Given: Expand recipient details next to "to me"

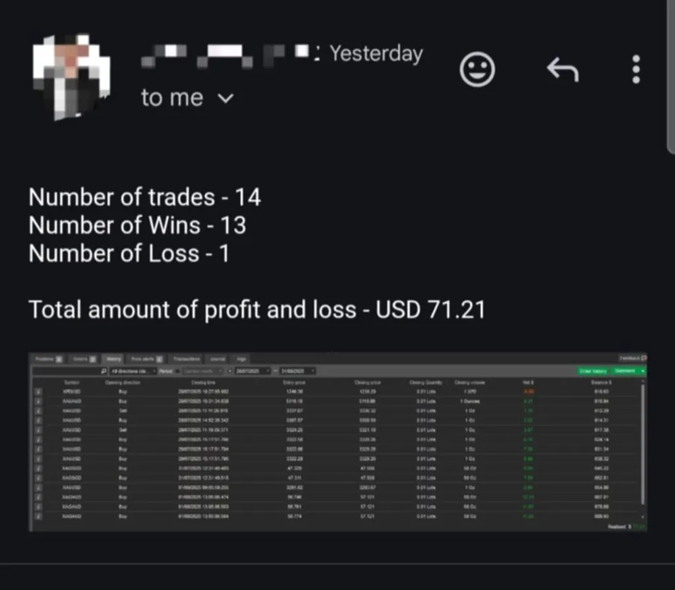Looking at the screenshot, I should coord(226,99).
